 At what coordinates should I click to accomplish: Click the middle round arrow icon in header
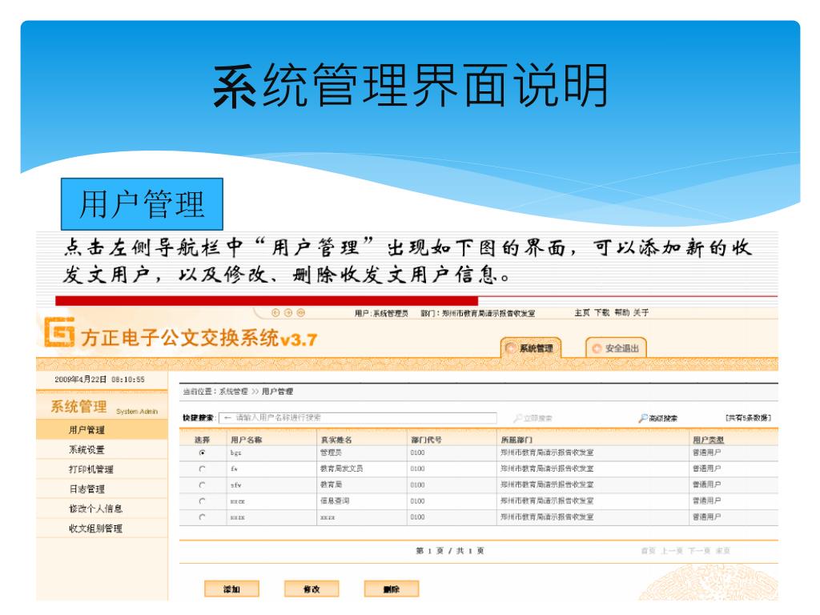288,313
